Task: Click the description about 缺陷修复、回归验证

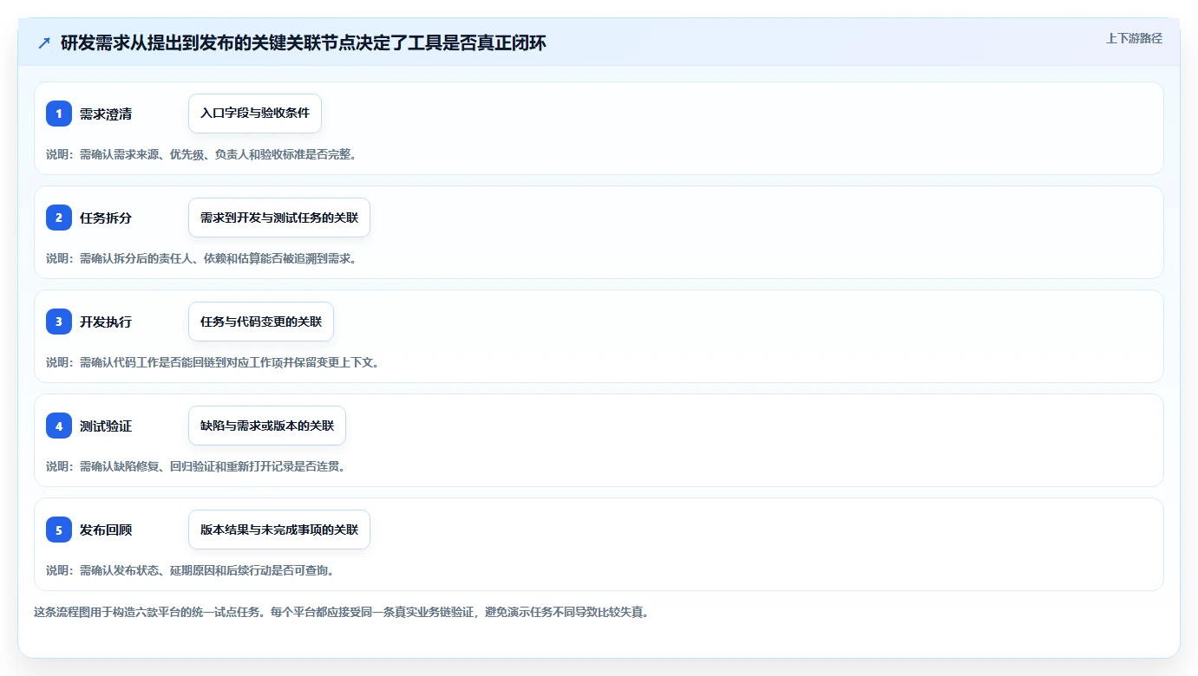Action: (196, 466)
